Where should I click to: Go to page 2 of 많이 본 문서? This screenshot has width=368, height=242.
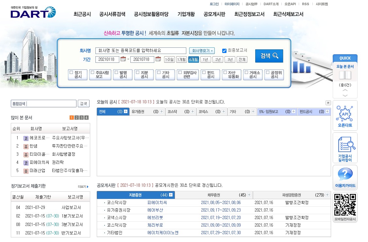[x=76, y=118]
